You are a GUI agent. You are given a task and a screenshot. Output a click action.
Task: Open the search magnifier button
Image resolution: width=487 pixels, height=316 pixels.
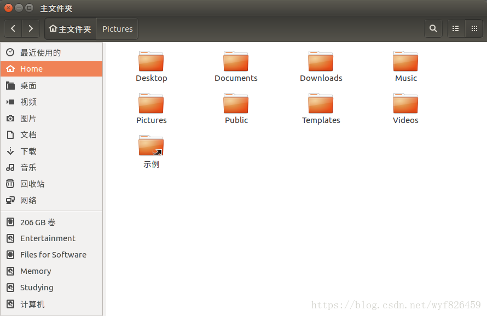click(433, 28)
